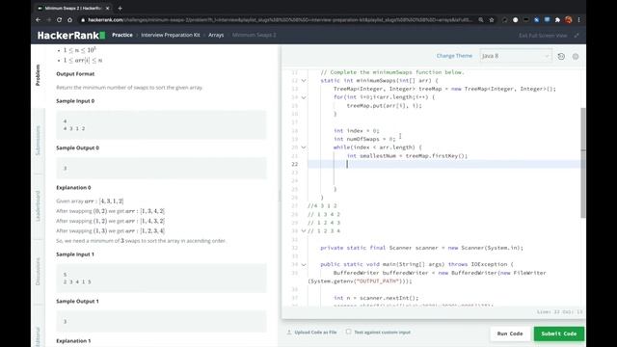Click the Sample Input 1 box '2 3 4 1 5'

(161, 279)
